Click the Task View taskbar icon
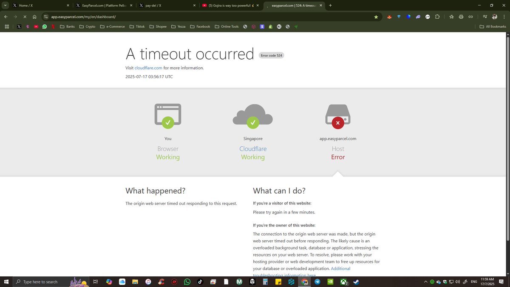 96,281
